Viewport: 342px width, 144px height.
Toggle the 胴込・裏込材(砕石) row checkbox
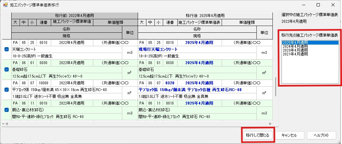point(7,110)
